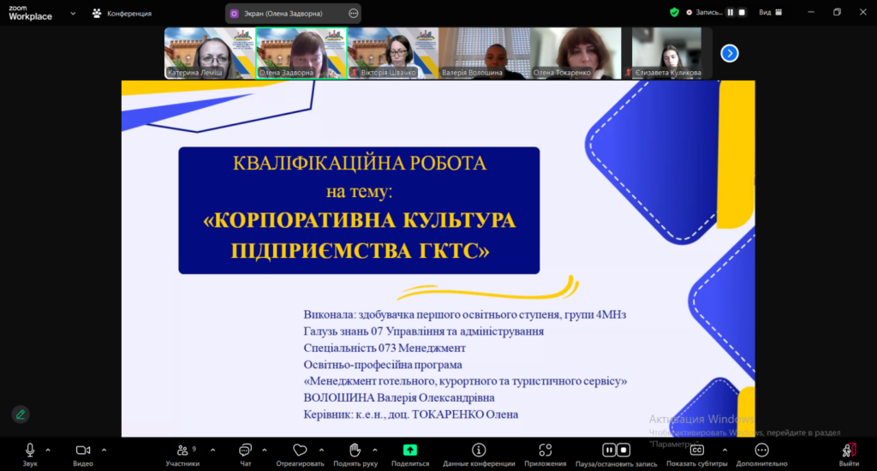
Task: Select Олена Токаренко video thumbnail
Action: [576, 53]
